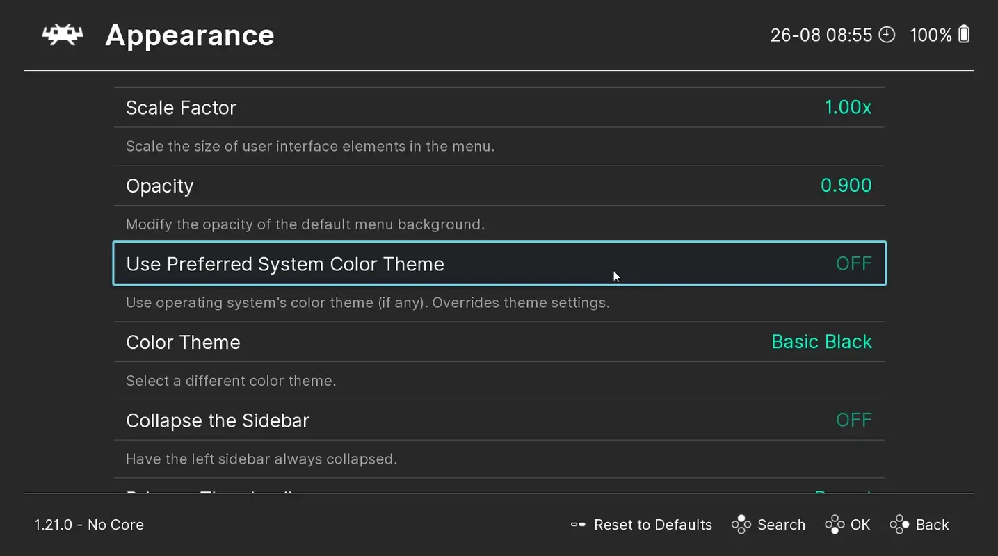Click the Search gamepad button icon
This screenshot has width=998, height=556.
(x=741, y=525)
